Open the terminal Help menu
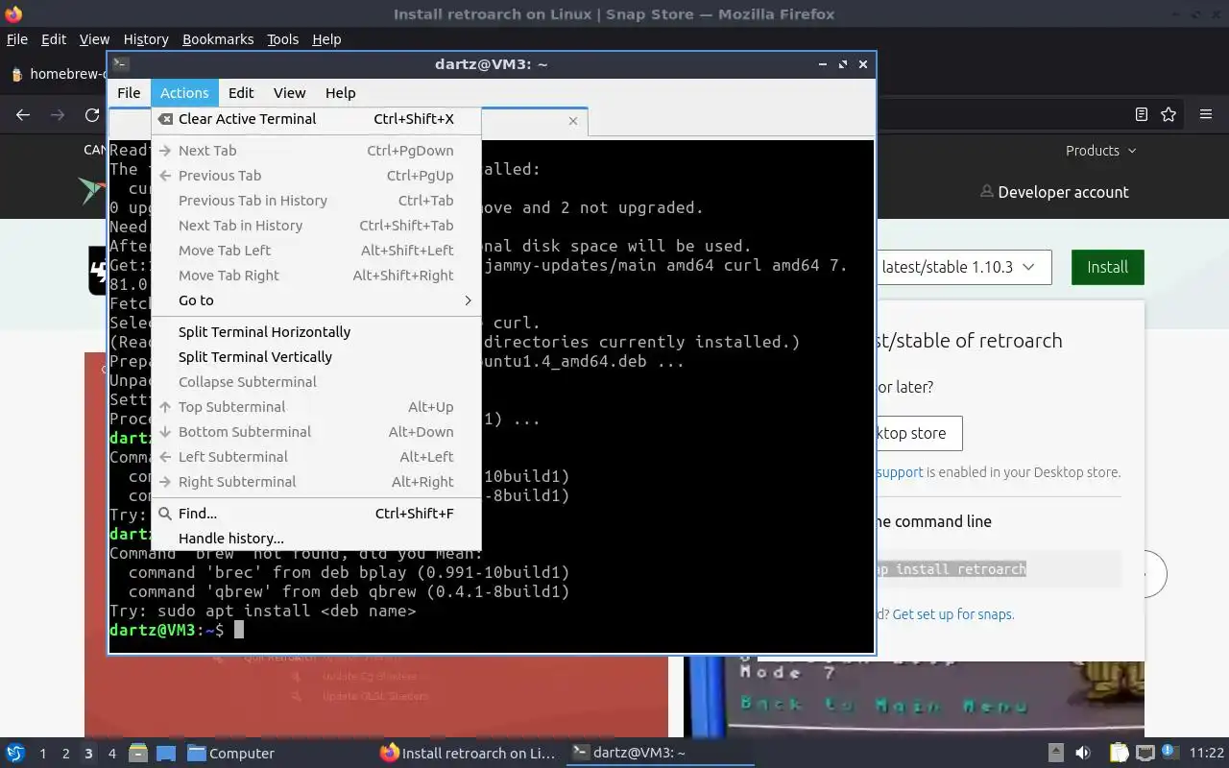 tap(340, 93)
